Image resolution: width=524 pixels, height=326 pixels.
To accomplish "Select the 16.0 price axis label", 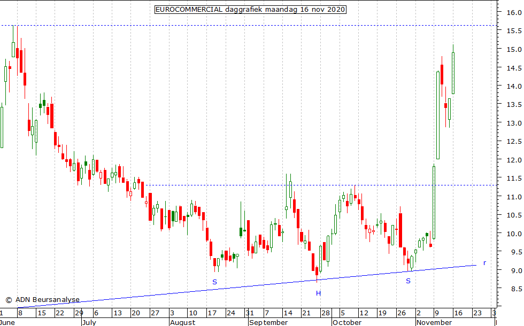I will click(x=514, y=13).
